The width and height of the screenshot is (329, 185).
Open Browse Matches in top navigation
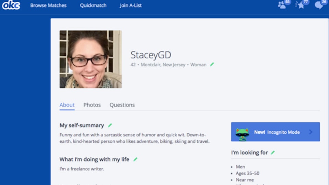pyautogui.click(x=48, y=5)
